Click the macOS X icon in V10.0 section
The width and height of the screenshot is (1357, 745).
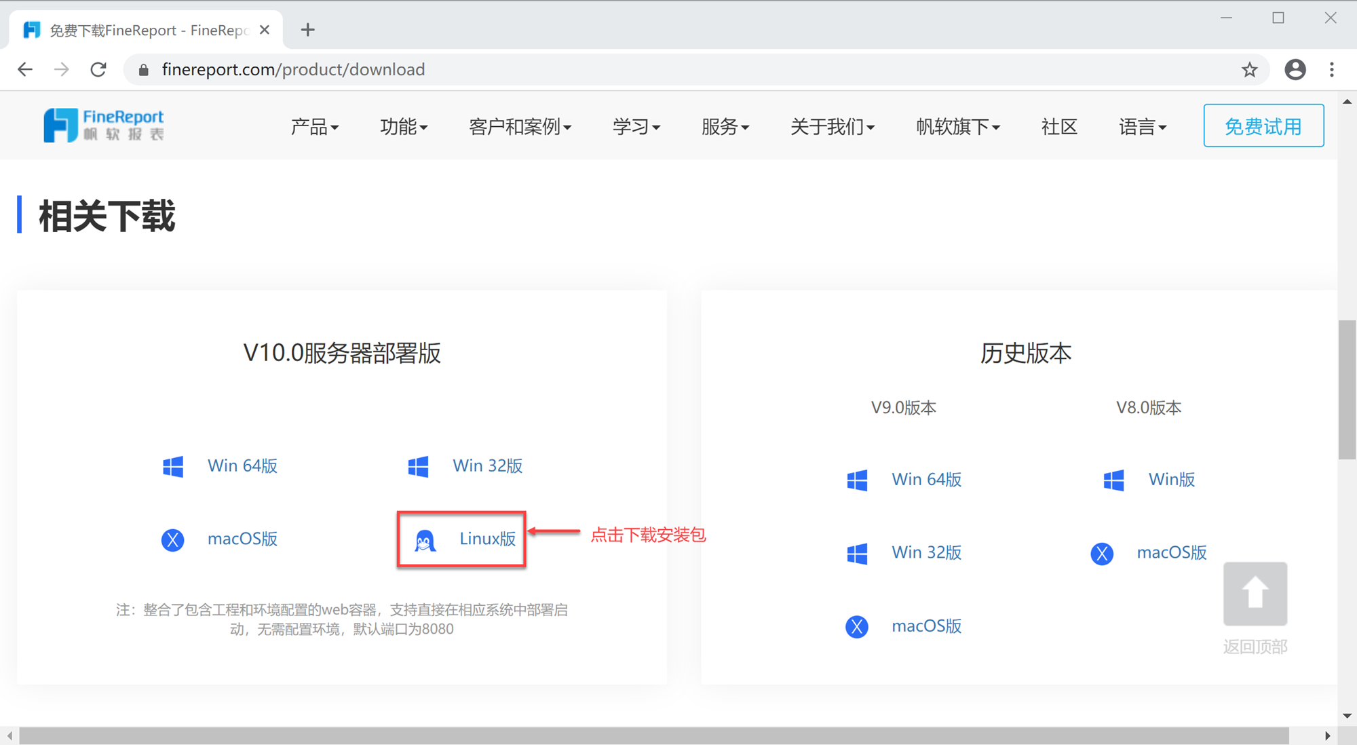pos(173,539)
